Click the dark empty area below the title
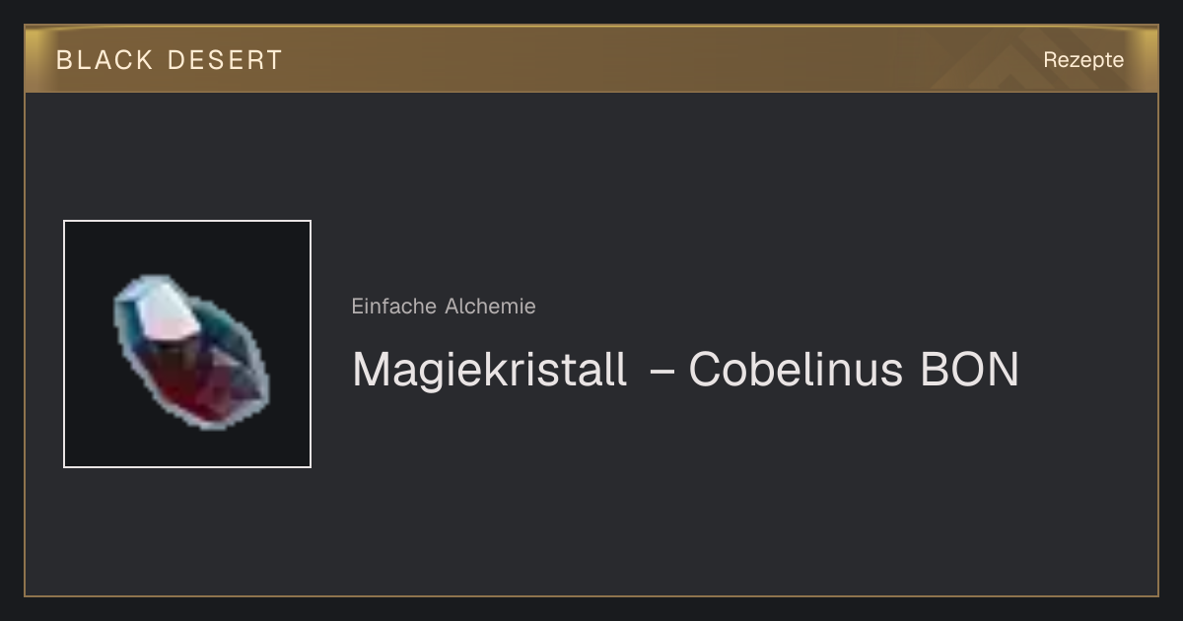Viewport: 1183px width, 621px height. 690,493
